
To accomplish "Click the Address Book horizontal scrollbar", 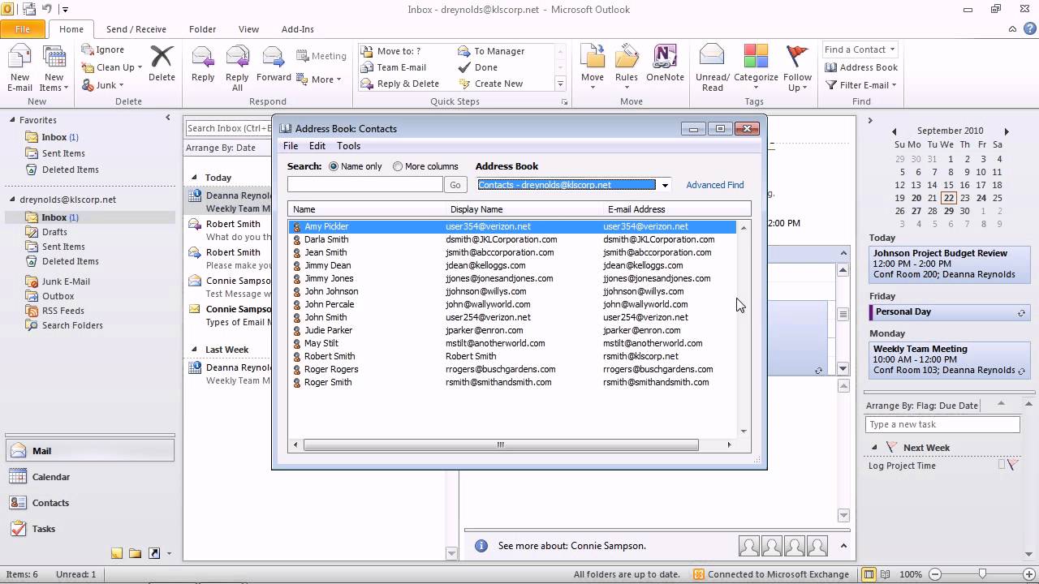I will tap(501, 444).
